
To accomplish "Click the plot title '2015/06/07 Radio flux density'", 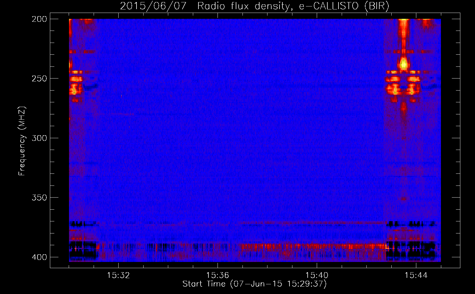I will pyautogui.click(x=255, y=6).
